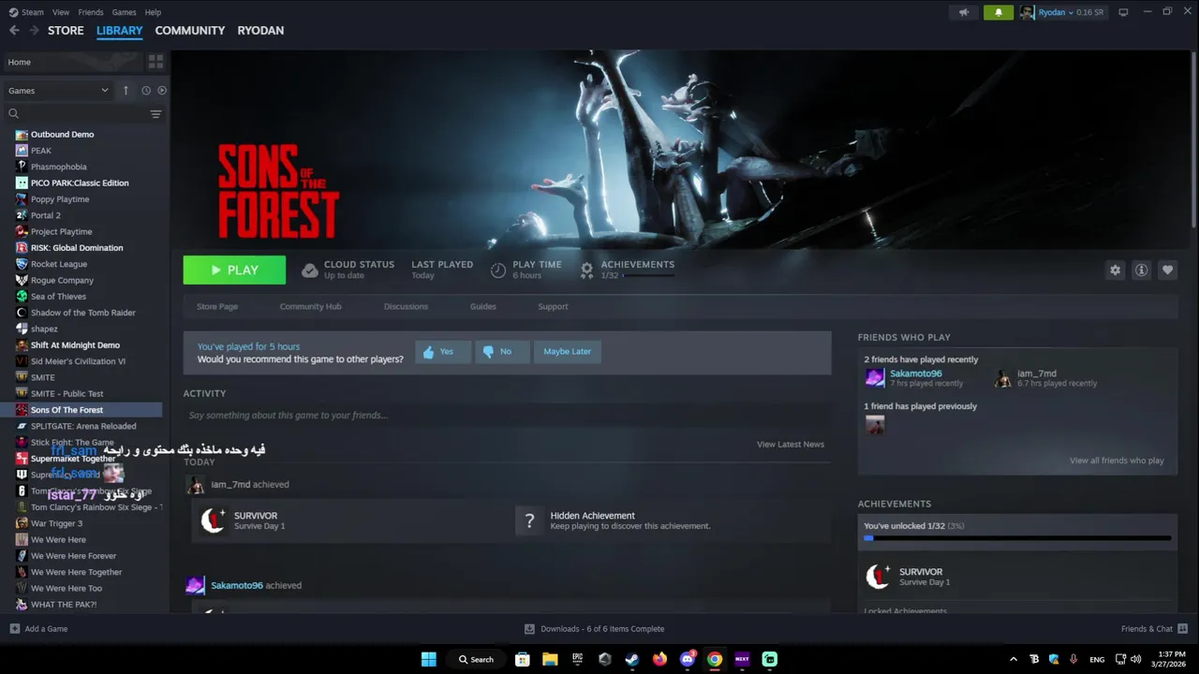Open View all friends who play
This screenshot has width=1199, height=674.
(1117, 461)
